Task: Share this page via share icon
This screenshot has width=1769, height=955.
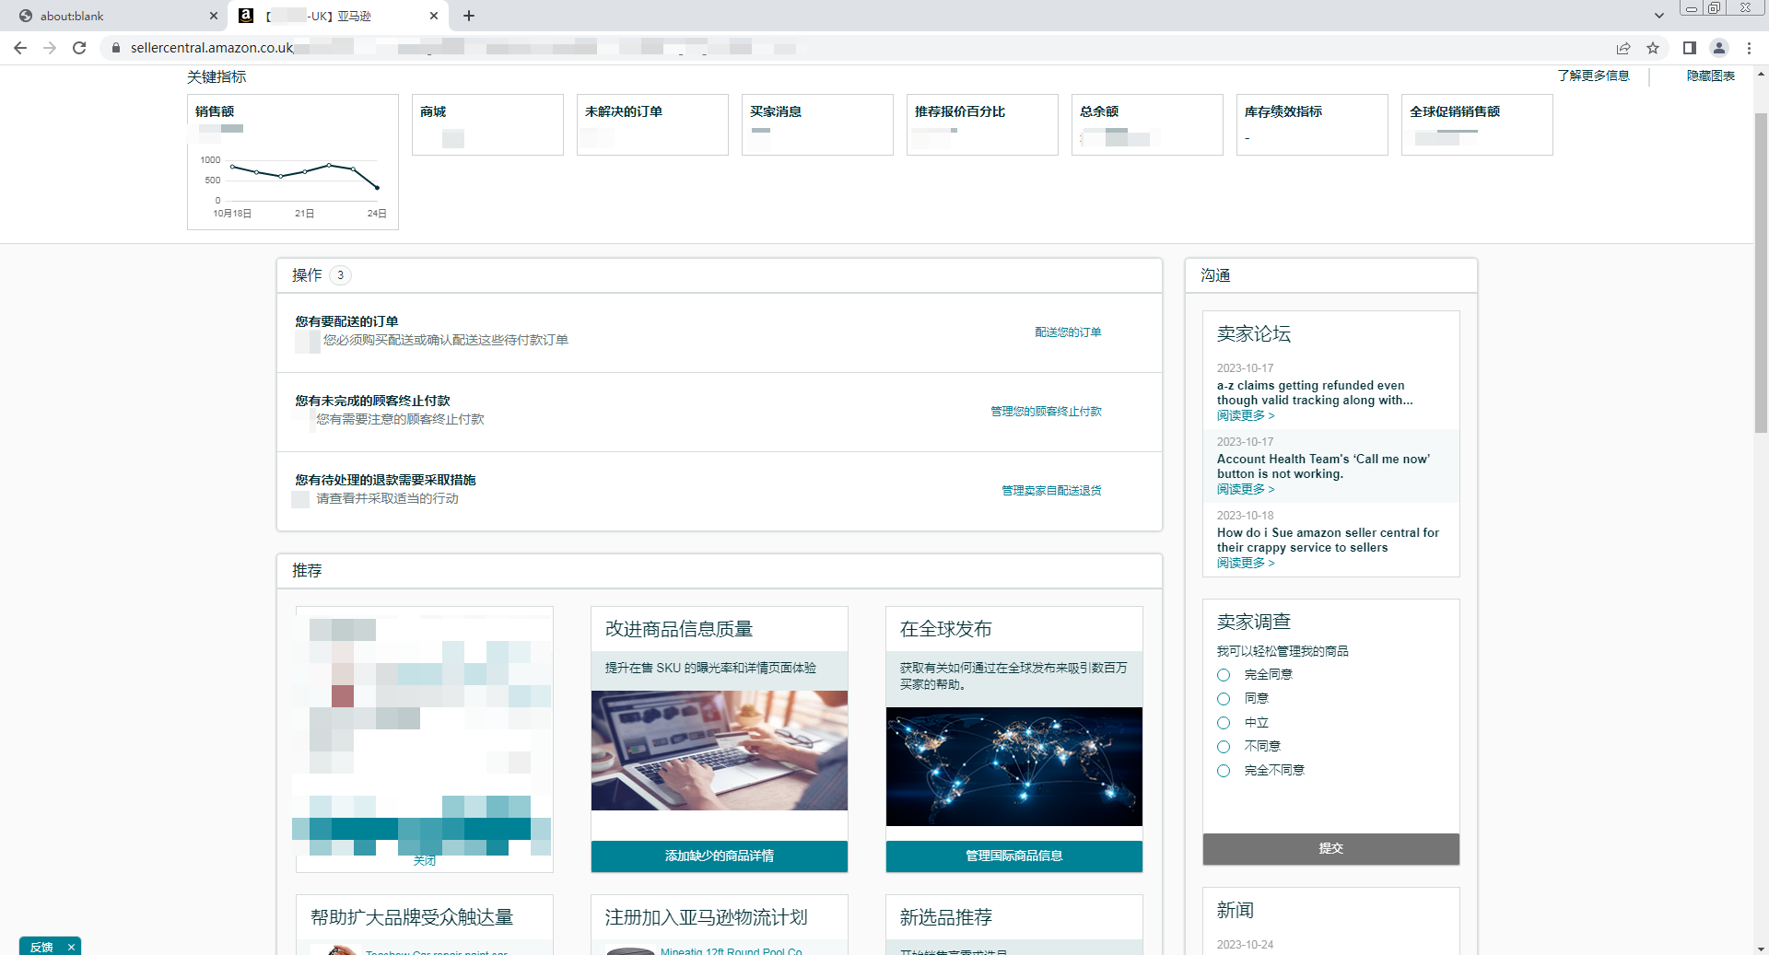Action: click(1623, 48)
